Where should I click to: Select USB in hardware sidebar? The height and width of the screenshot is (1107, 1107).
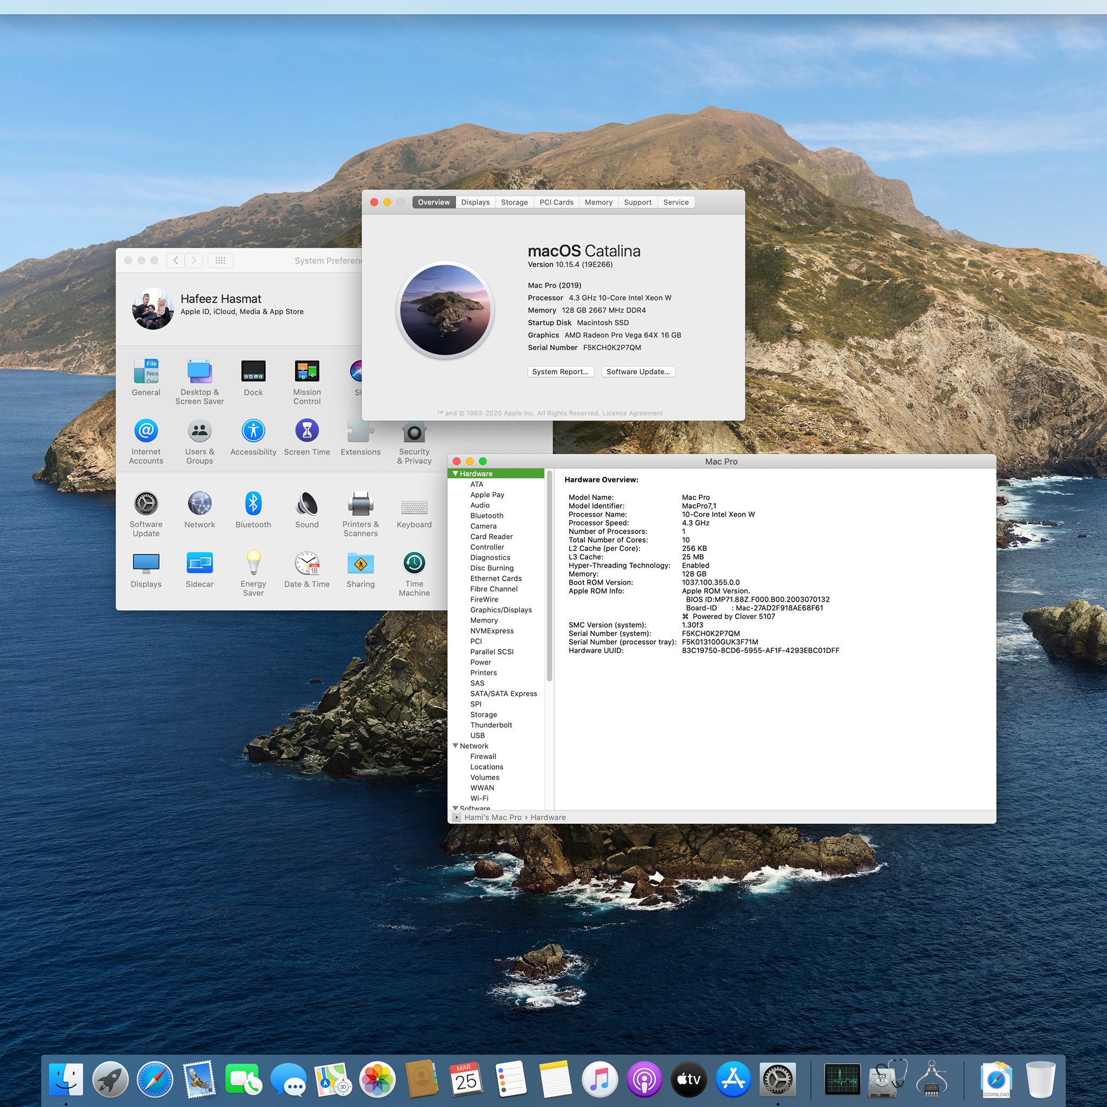(x=478, y=736)
